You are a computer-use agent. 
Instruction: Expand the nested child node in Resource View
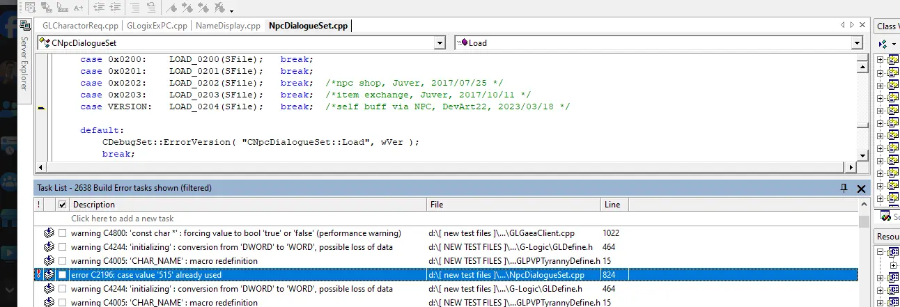894,265
